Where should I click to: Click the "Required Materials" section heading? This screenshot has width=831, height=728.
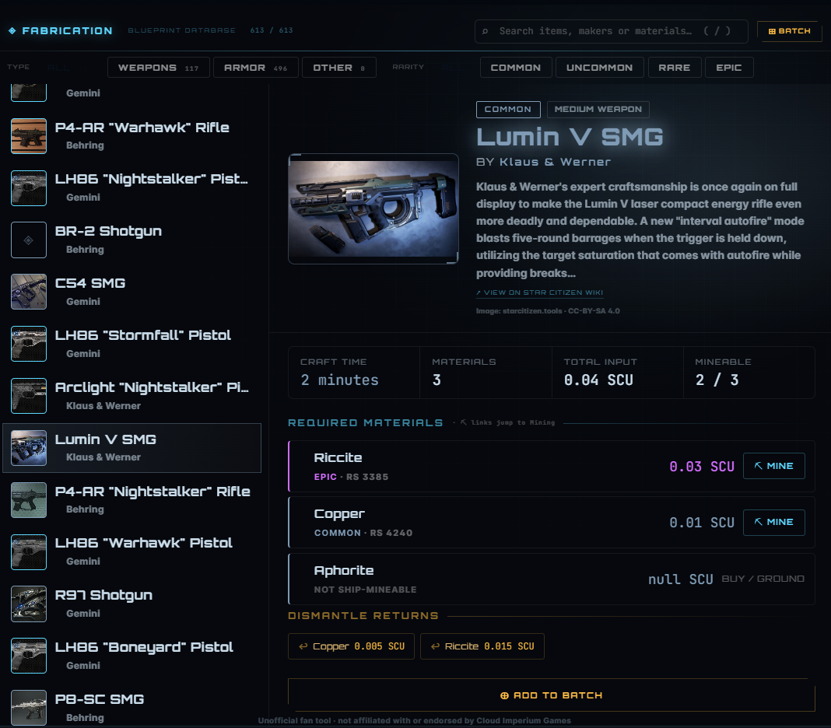click(365, 423)
